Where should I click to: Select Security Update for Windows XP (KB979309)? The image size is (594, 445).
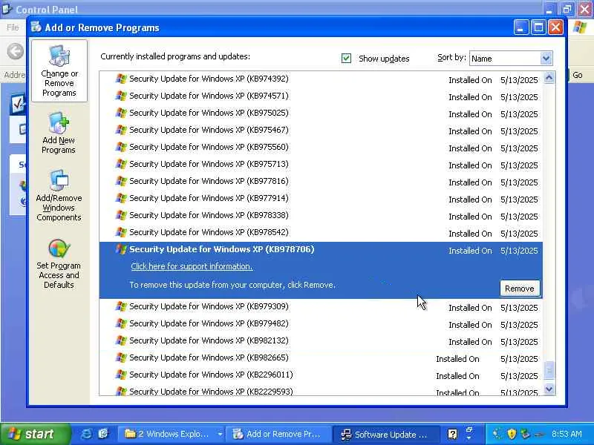click(x=321, y=306)
